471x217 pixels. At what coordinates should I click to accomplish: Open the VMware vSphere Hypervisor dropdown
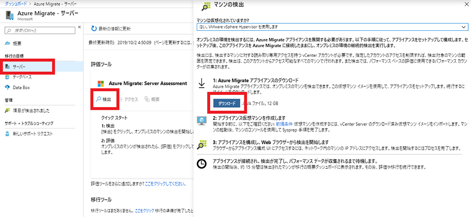point(330,27)
